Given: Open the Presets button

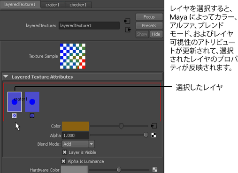Looking at the screenshot, I should click(x=149, y=25).
